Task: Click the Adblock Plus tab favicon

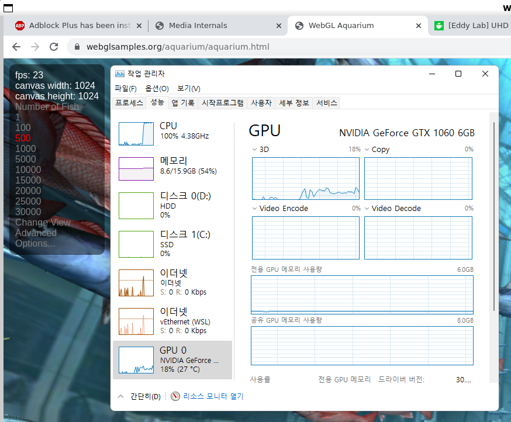Action: (x=20, y=25)
